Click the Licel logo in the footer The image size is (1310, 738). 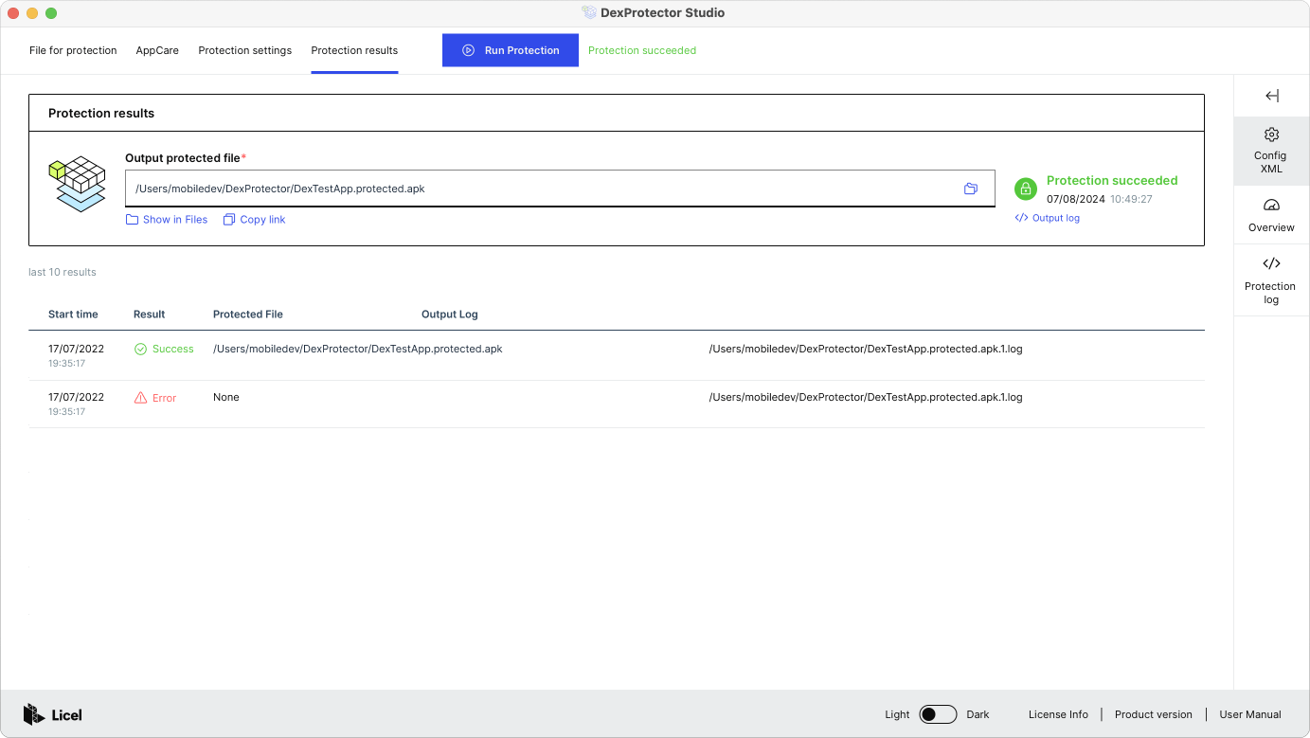coord(53,714)
